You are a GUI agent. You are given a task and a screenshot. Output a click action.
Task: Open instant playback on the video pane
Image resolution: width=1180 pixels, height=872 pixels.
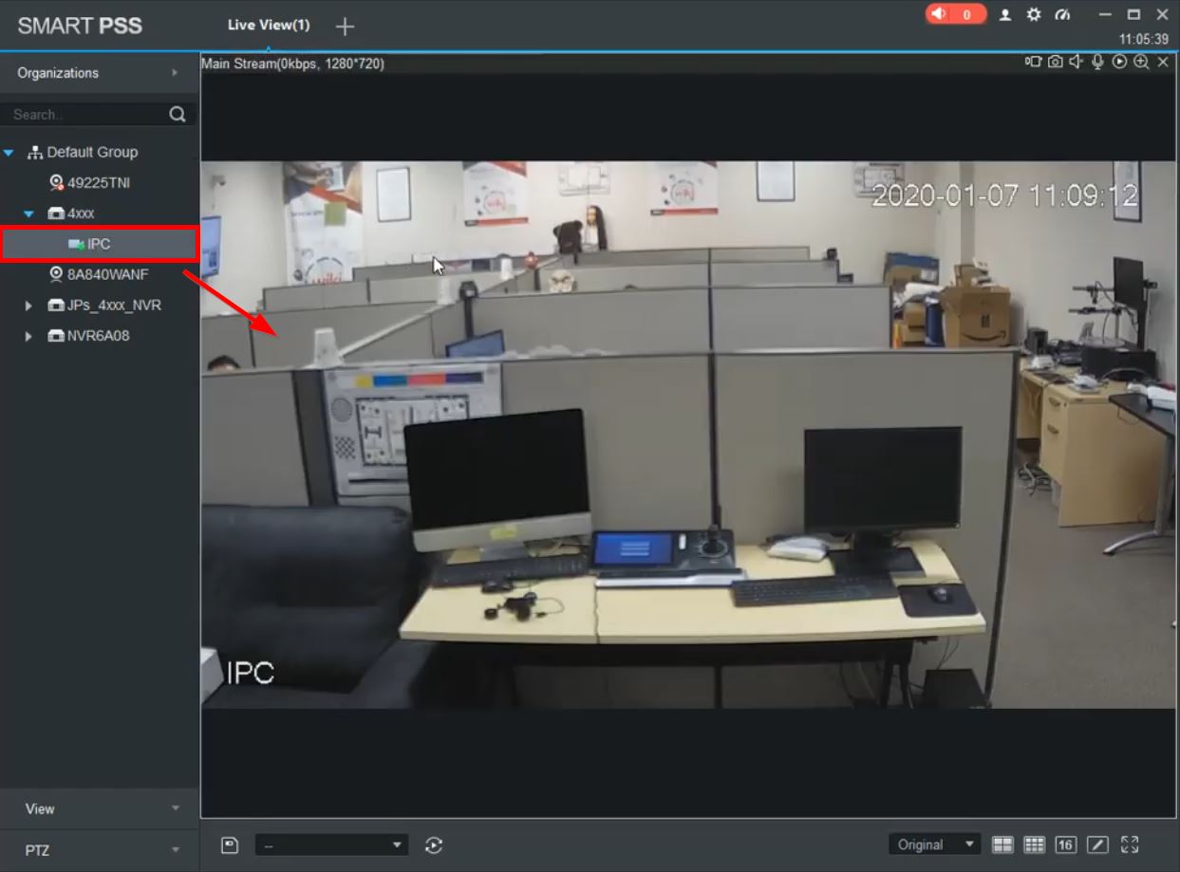[x=1119, y=62]
